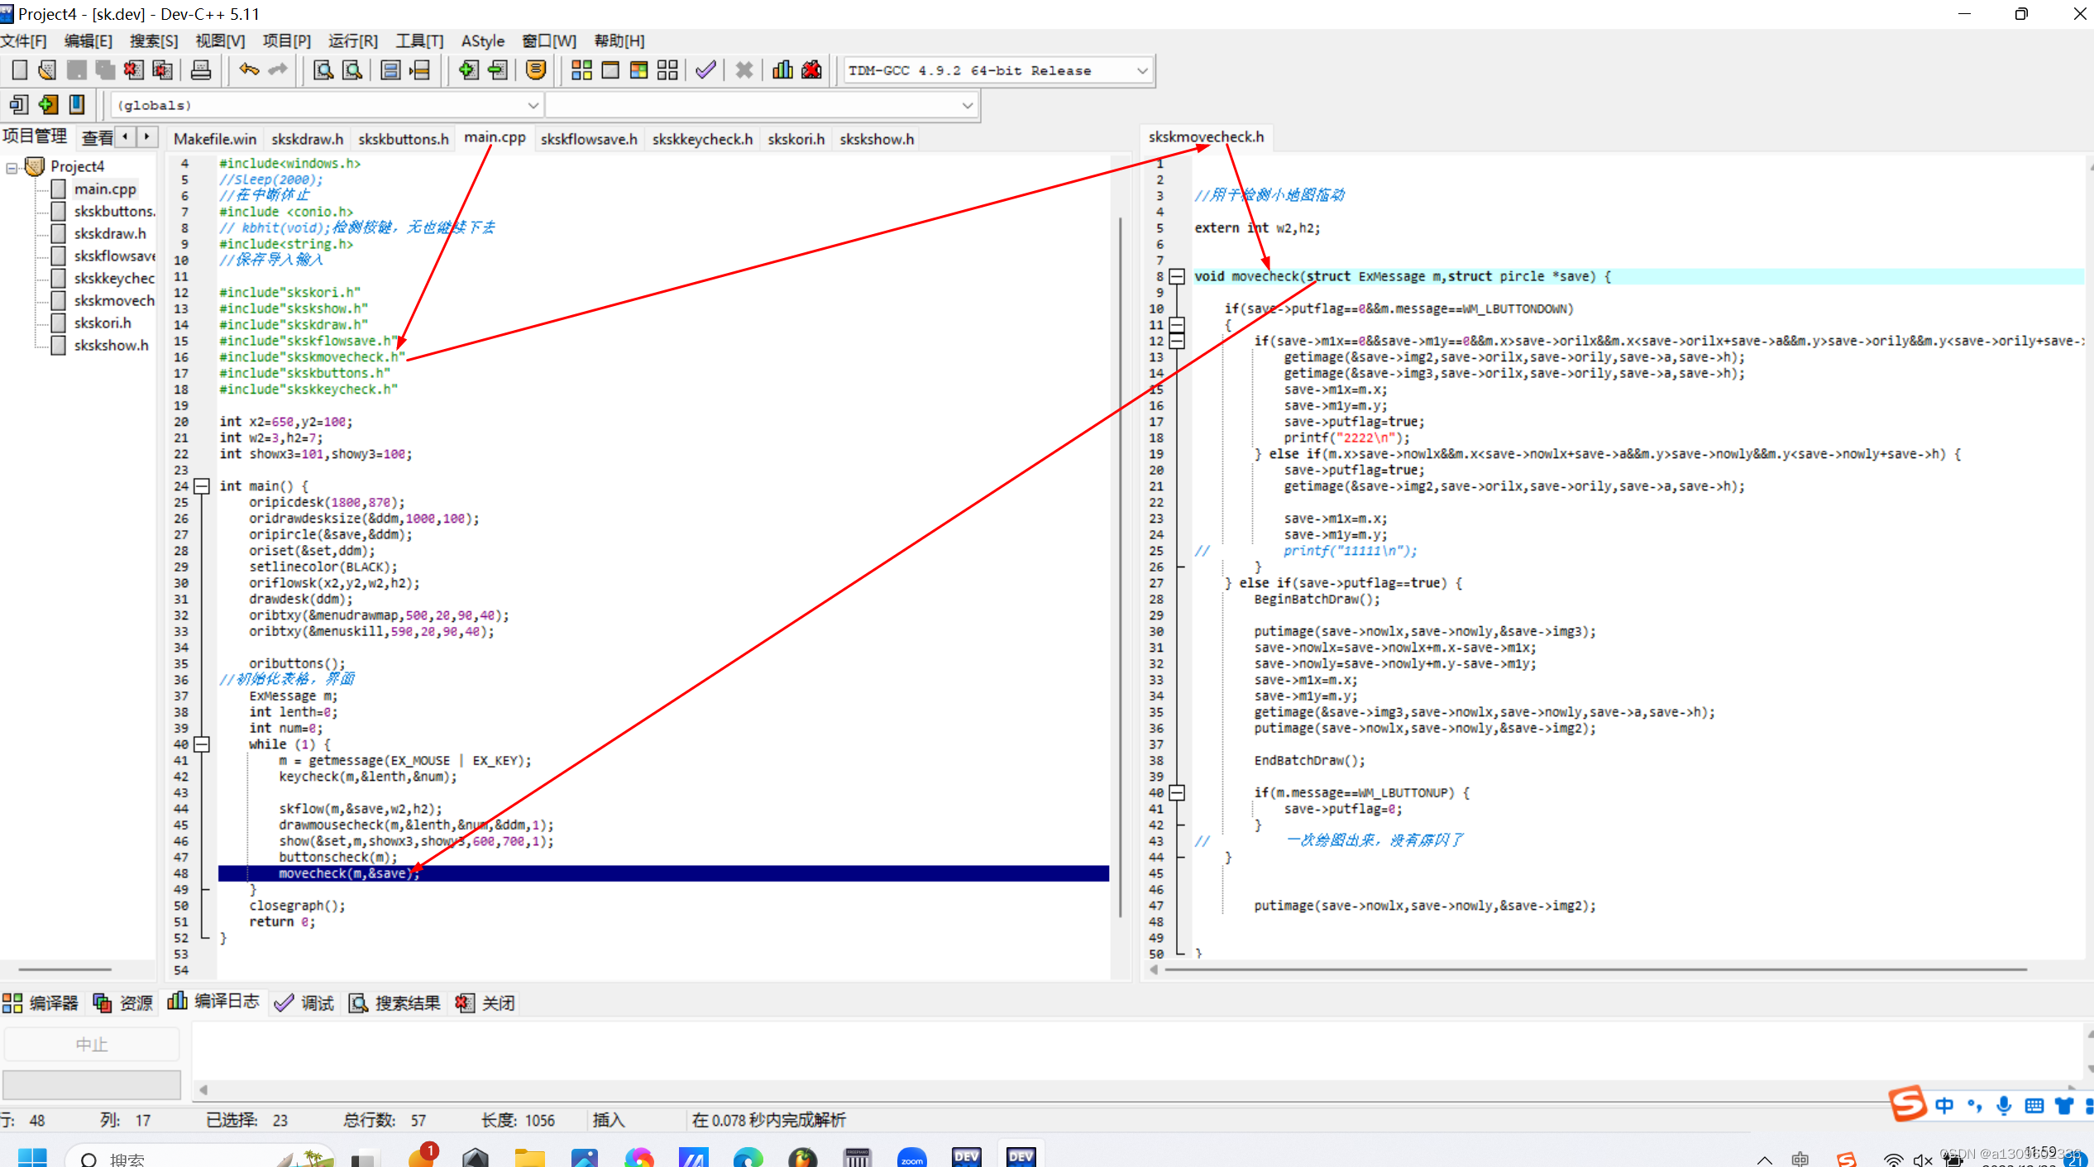Fold the movecheck function at line 8

[x=1177, y=276]
